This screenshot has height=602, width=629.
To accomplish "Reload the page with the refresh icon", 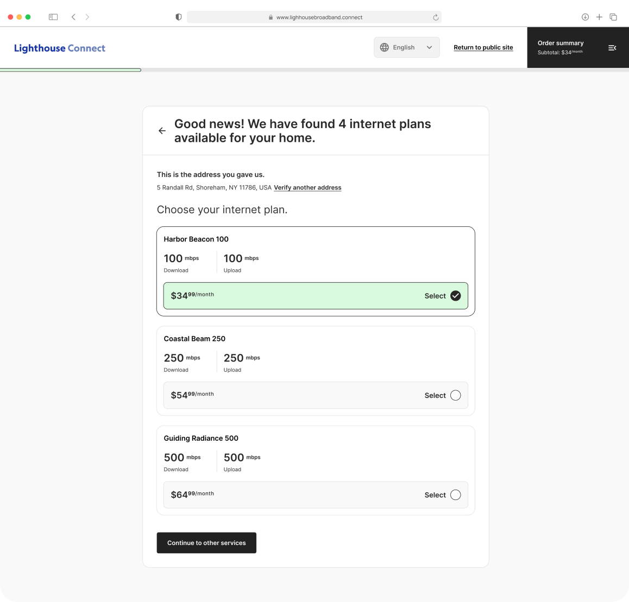I will click(x=436, y=17).
